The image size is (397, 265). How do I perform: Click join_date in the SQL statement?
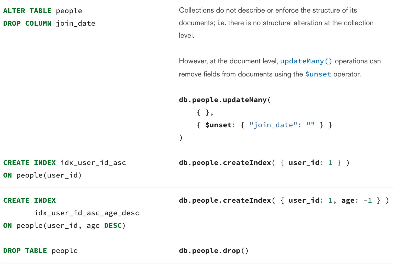pos(76,24)
